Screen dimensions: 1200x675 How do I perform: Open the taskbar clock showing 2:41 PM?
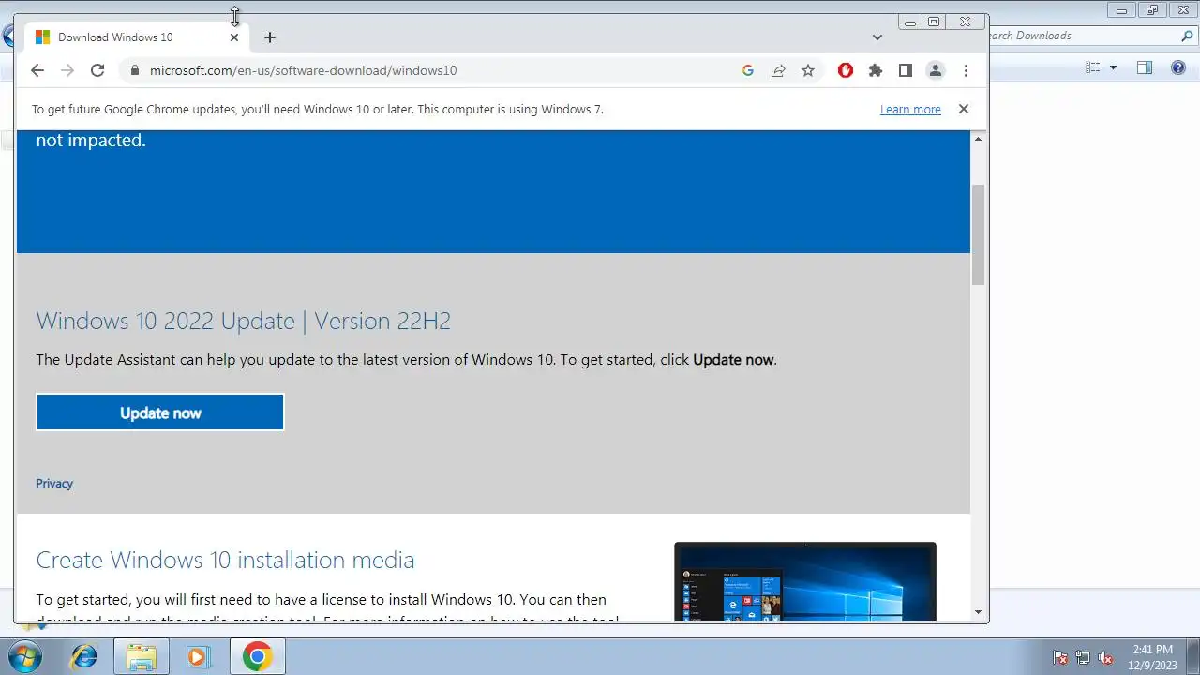tap(1152, 657)
